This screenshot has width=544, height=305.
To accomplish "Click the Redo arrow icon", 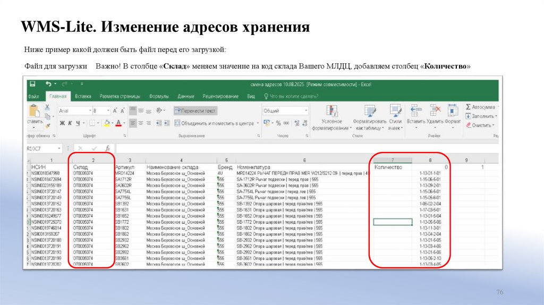I will [64, 84].
